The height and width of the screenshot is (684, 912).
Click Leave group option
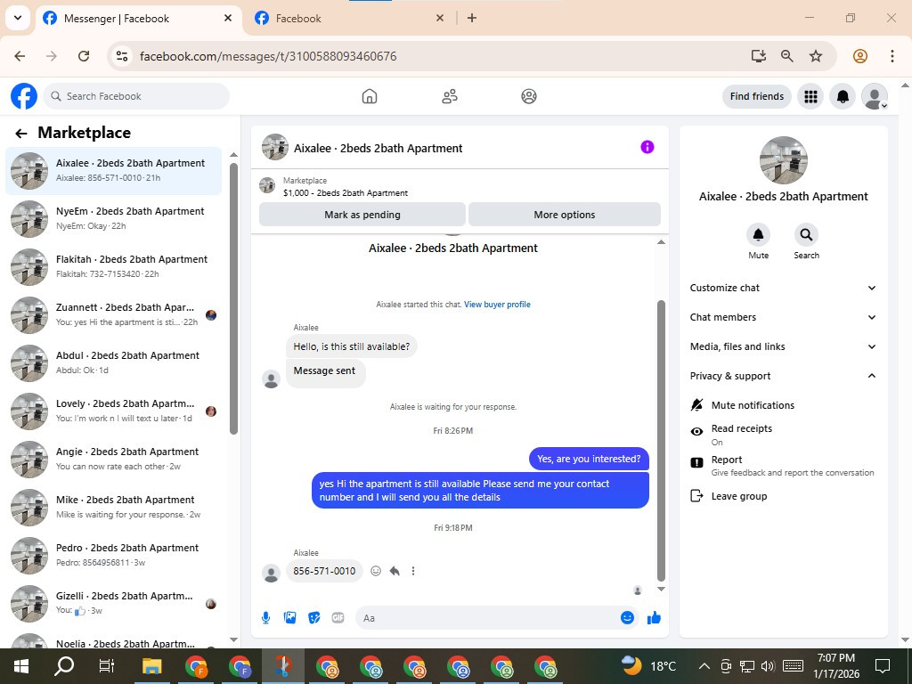(729, 496)
